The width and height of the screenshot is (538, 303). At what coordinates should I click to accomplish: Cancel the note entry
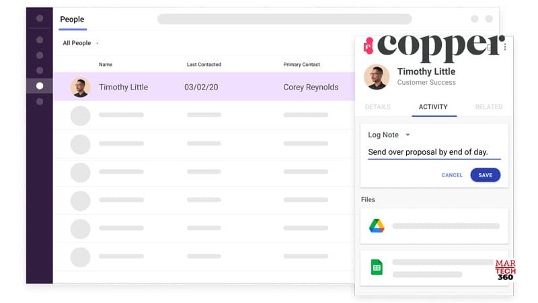click(452, 175)
